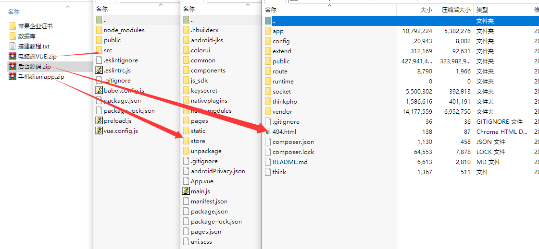Select .eslintignore file name
This screenshot has width=539, height=249.
[121, 60]
